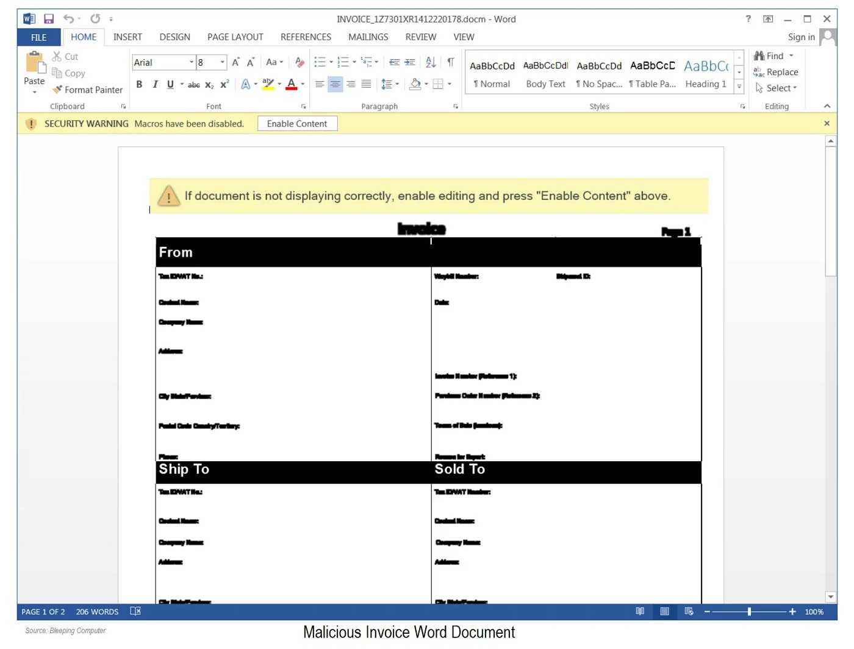
Task: Open the font size dropdown
Action: (223, 62)
